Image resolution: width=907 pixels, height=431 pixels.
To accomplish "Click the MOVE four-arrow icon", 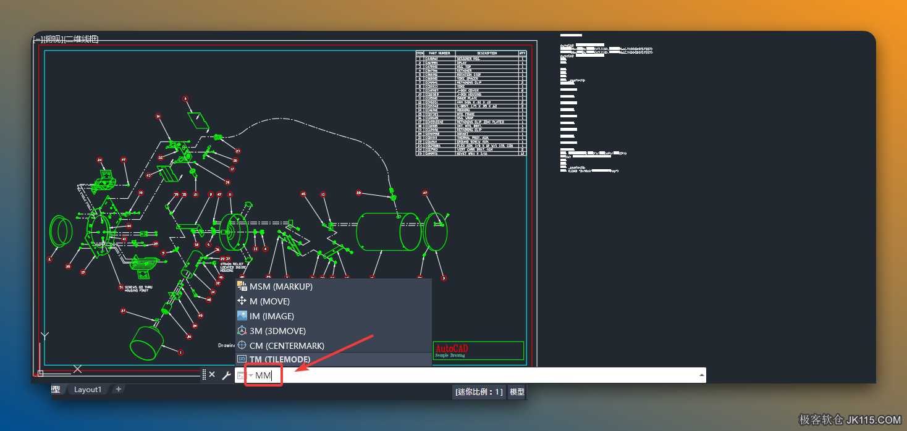I will (x=242, y=301).
